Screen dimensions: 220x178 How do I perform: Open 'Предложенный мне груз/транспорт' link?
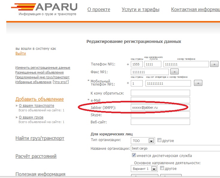click(x=43, y=77)
